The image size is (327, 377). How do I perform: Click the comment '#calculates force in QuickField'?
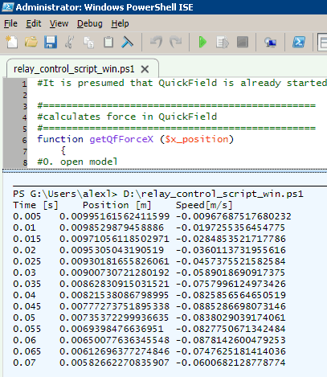pos(127,117)
